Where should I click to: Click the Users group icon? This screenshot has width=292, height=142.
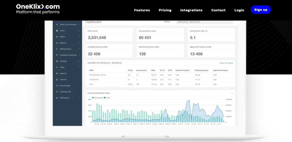[x=57, y=31]
